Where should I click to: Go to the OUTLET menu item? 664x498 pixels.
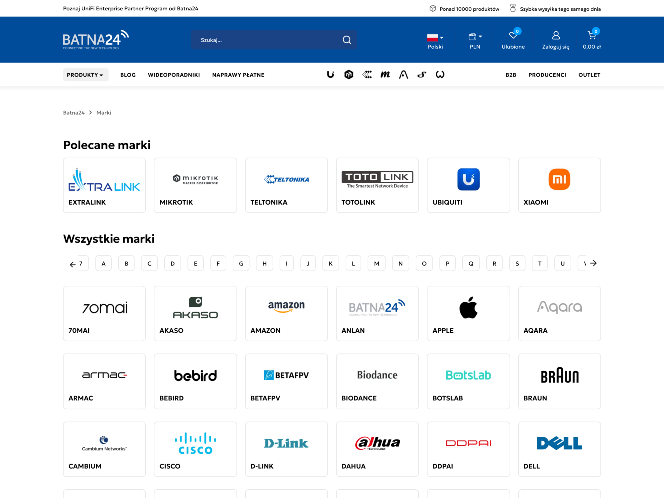[x=589, y=75]
